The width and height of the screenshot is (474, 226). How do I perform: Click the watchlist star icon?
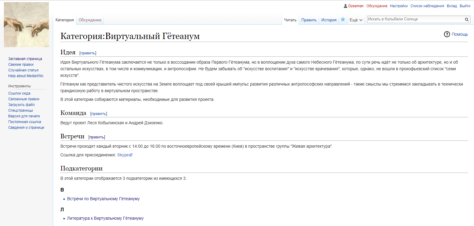[x=343, y=20]
